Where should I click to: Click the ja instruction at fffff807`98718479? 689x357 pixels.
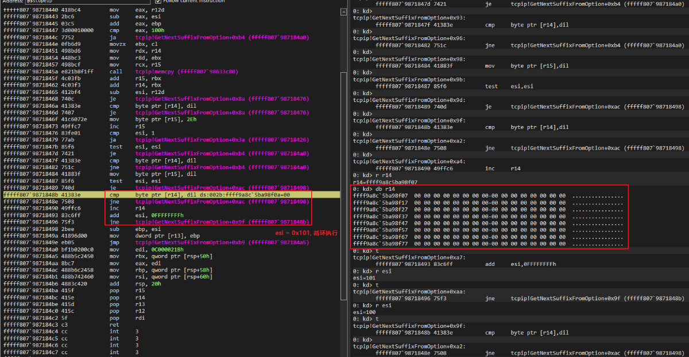coord(172,139)
